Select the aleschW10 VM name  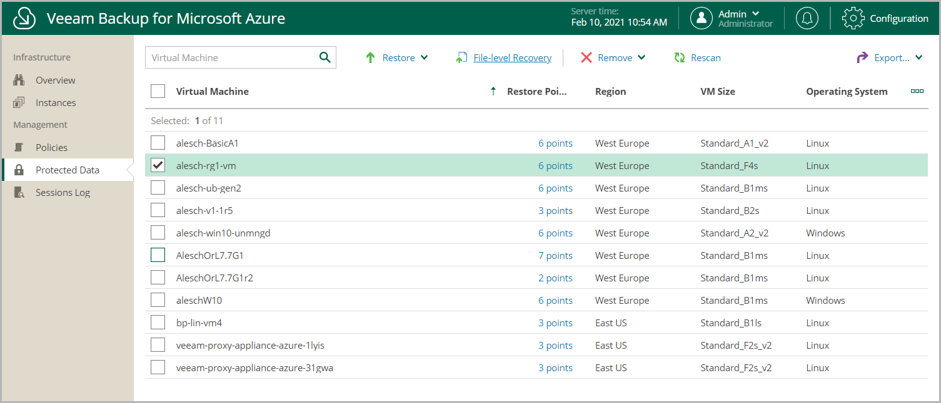(199, 300)
